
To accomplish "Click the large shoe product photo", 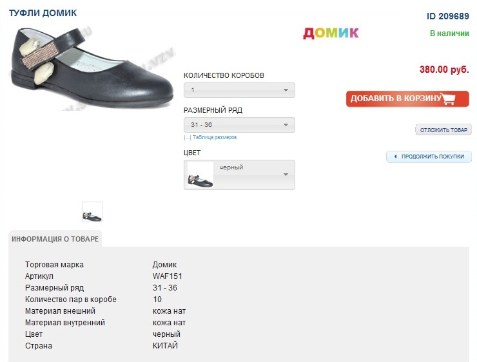I will coord(92,68).
